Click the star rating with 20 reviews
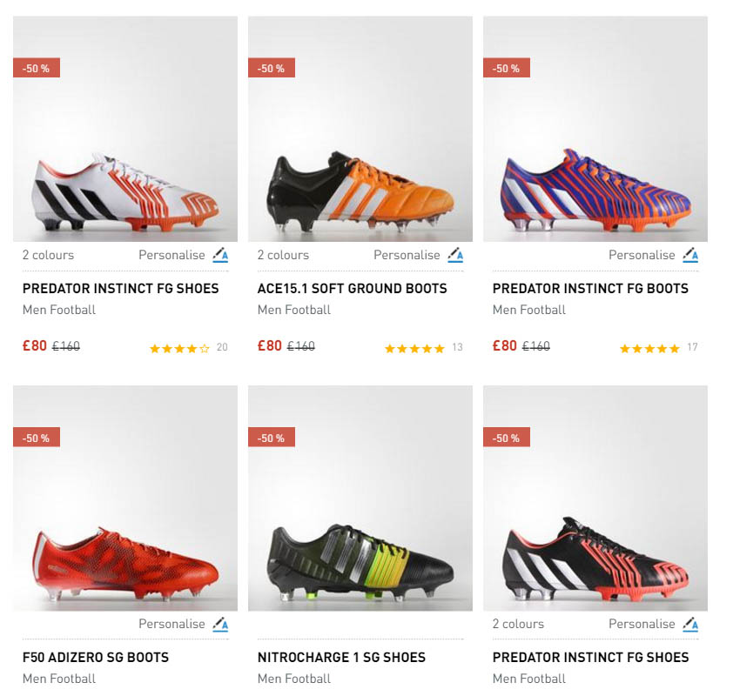Viewport: 733px width, 696px height. 179,348
